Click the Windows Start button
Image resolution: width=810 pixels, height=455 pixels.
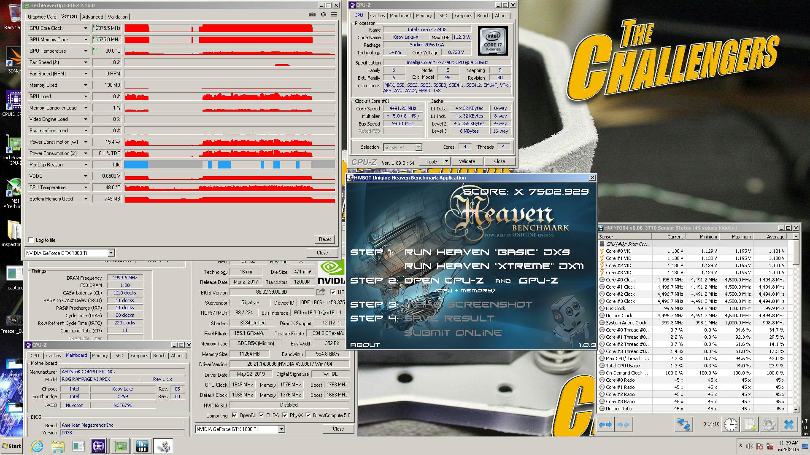(x=12, y=446)
